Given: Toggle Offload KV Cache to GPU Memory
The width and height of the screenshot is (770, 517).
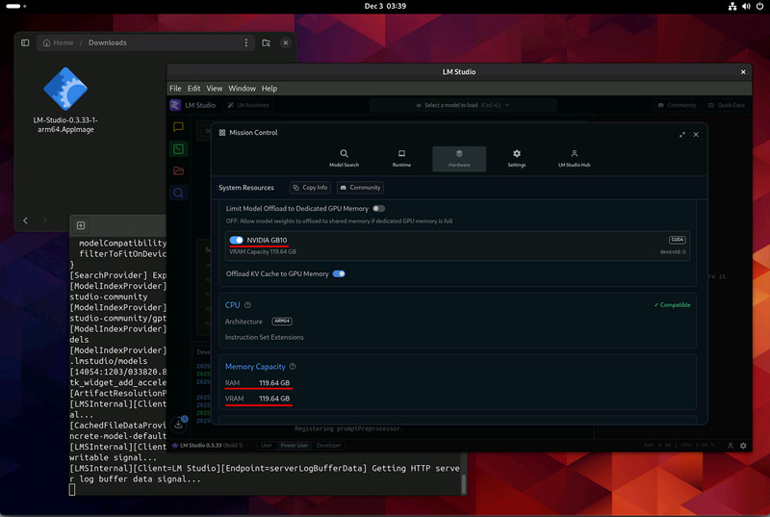Looking at the screenshot, I should pyautogui.click(x=339, y=274).
